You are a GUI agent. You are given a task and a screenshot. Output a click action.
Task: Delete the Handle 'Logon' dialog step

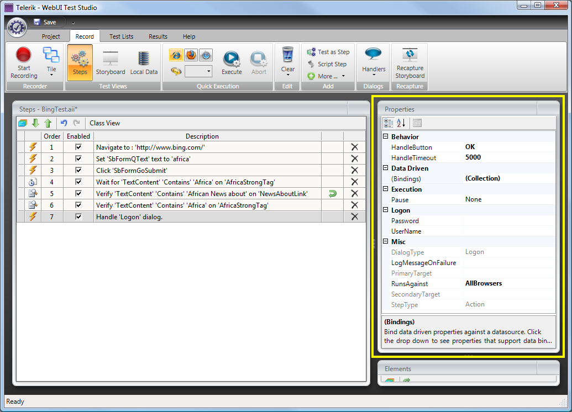pos(354,216)
